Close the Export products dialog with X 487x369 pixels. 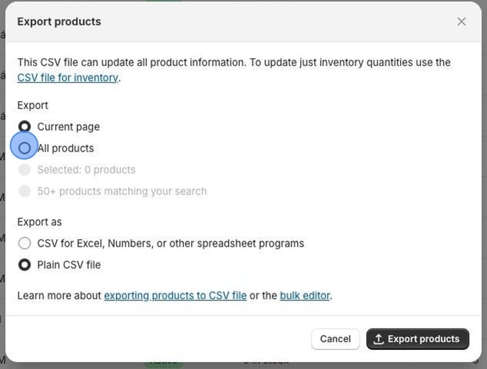click(462, 22)
